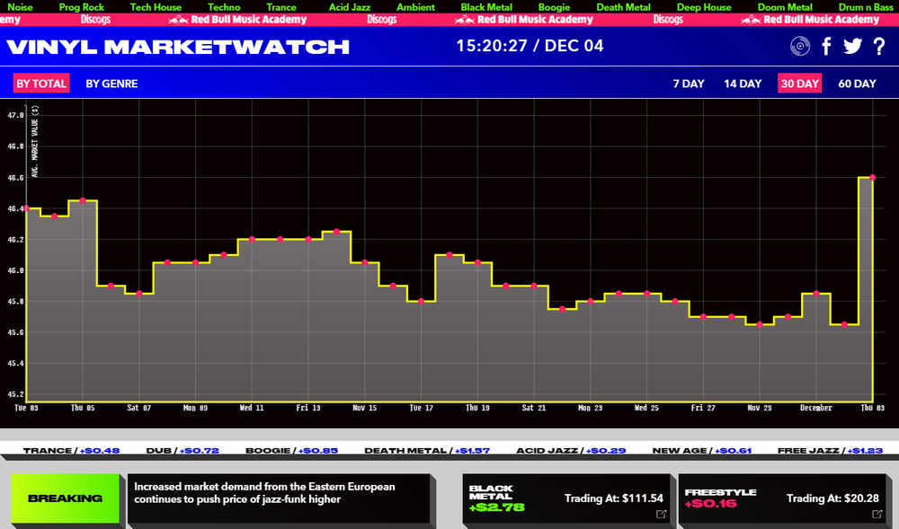Click the vinyl record icon in header

(799, 47)
